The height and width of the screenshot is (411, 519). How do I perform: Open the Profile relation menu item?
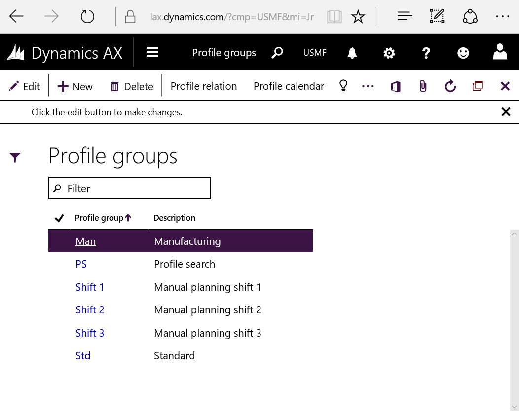[x=204, y=86]
